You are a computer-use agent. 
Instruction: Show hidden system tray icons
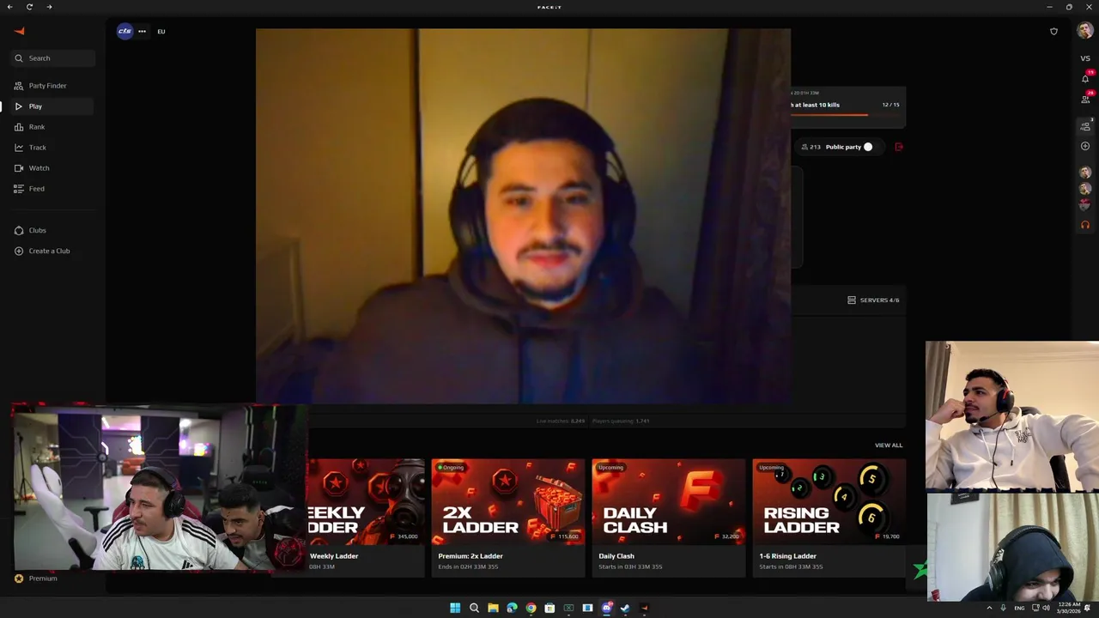tap(989, 608)
